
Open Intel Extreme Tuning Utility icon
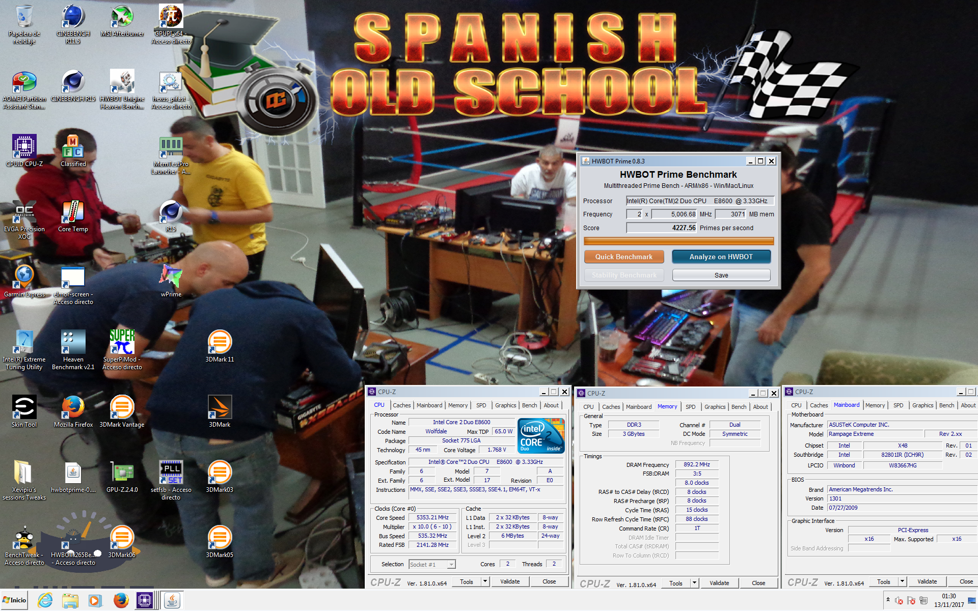(24, 350)
